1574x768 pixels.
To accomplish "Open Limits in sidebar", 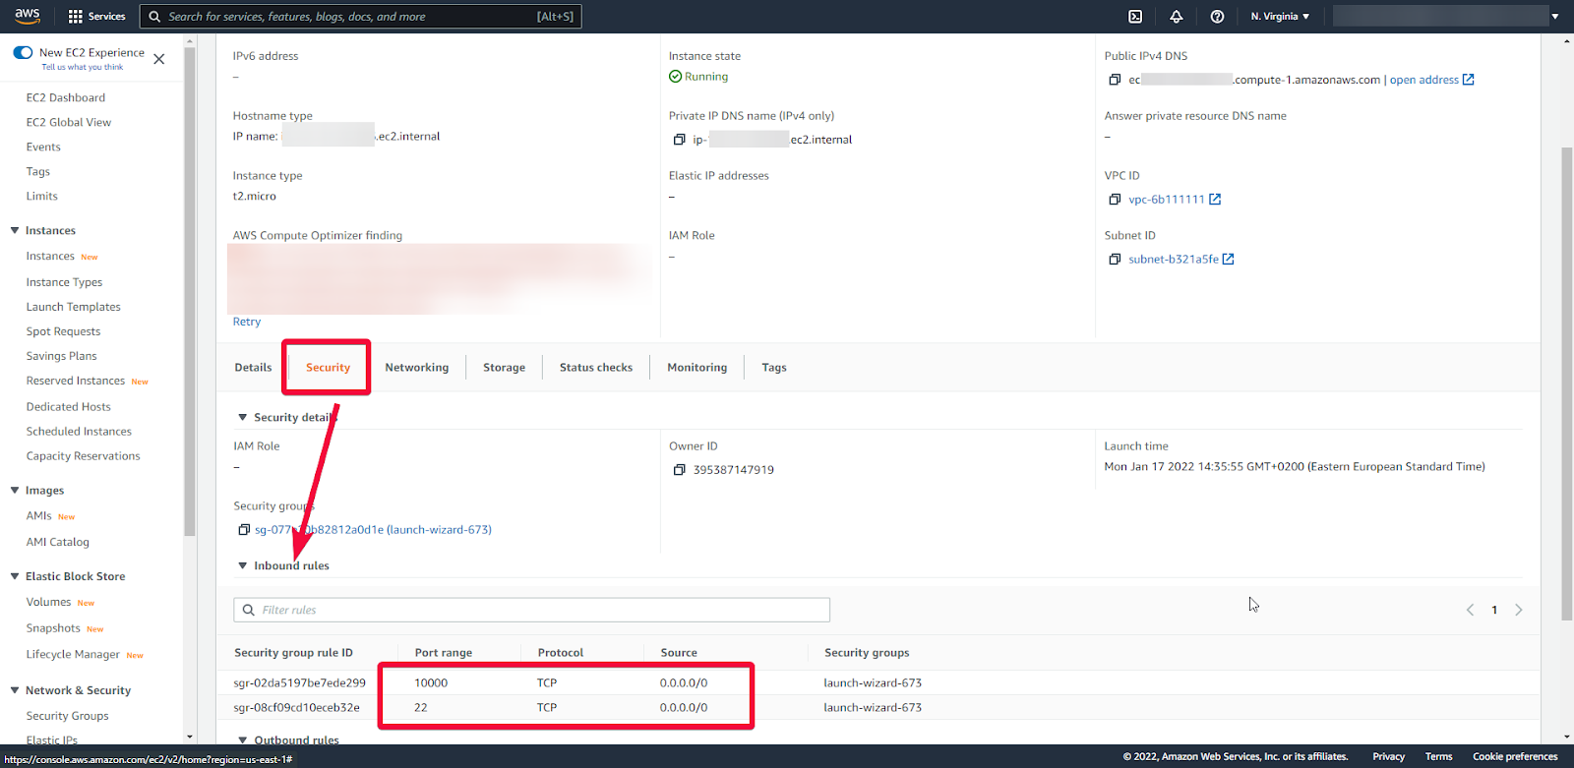I will 42,196.
